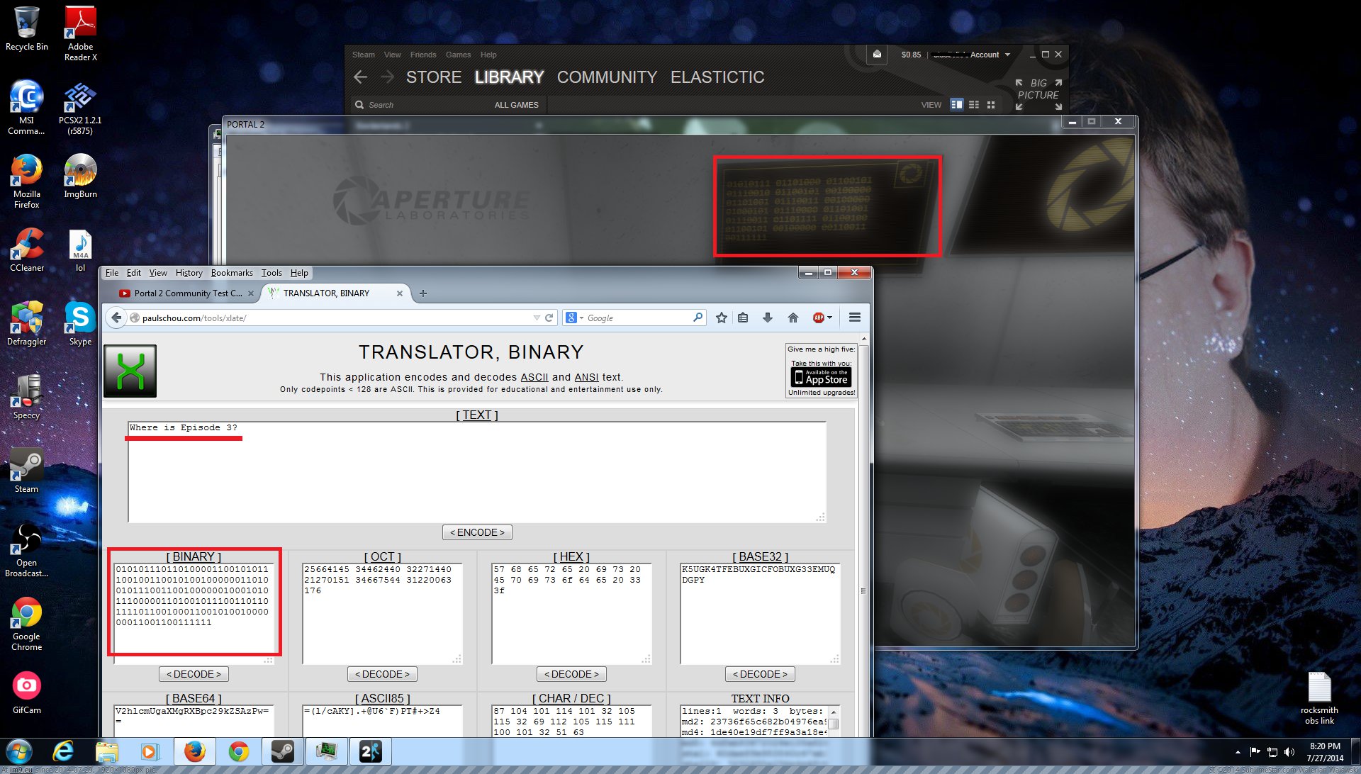This screenshot has height=774, width=1361.
Task: Follow the ANSI link
Action: 586,377
